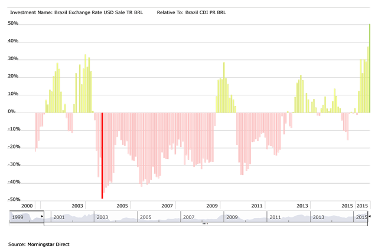Select the 2007 segment in timeline navigator
This screenshot has height=248, width=378.
[188, 217]
